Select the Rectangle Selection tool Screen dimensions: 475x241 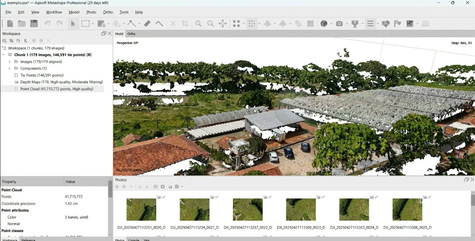point(85,23)
